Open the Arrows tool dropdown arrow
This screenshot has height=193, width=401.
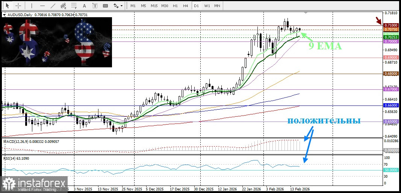point(121,6)
